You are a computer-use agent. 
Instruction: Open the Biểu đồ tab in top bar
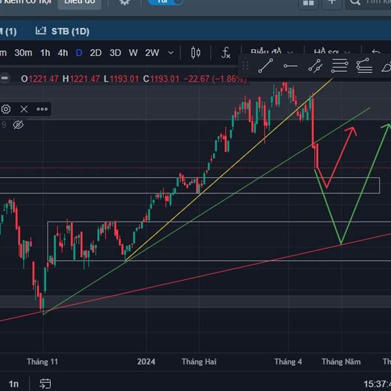coord(80,2)
